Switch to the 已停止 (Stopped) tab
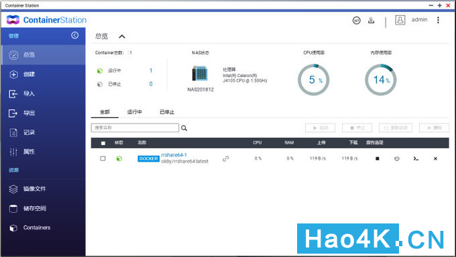456x257 pixels. (167, 112)
